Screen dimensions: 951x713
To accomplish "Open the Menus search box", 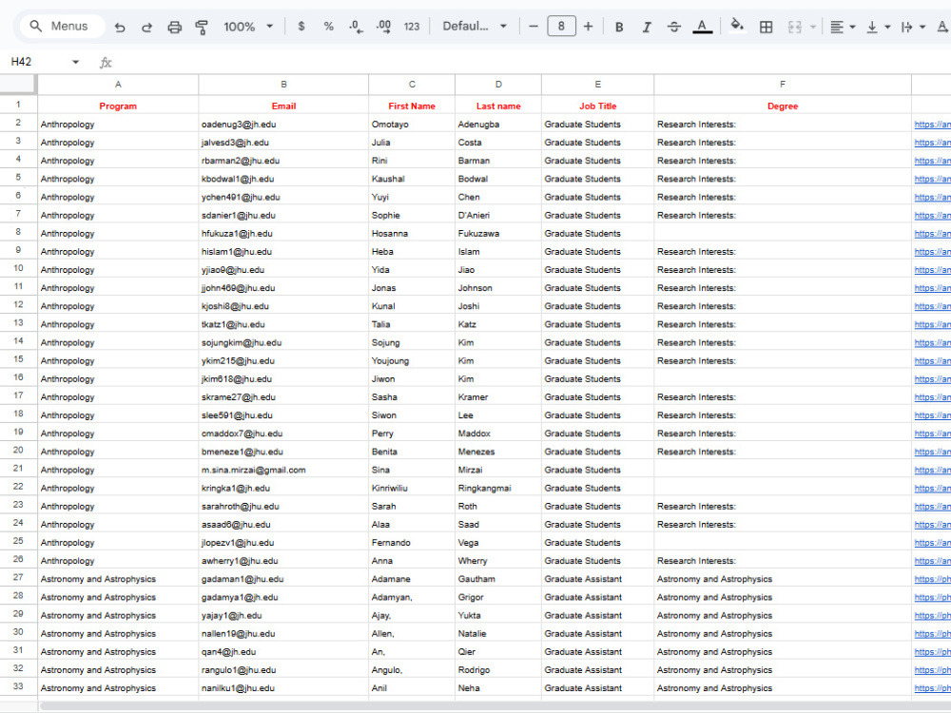I will click(x=61, y=26).
